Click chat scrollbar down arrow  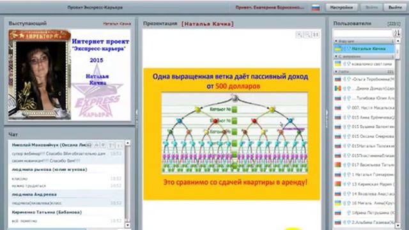point(128,225)
